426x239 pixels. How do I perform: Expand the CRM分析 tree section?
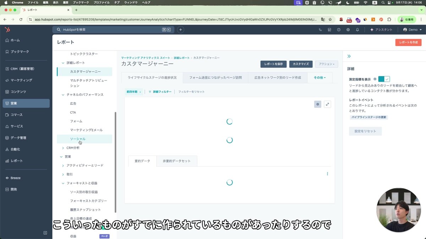62,148
